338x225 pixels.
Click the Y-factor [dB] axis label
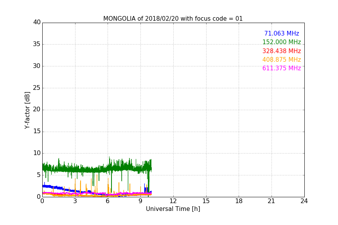(27, 110)
